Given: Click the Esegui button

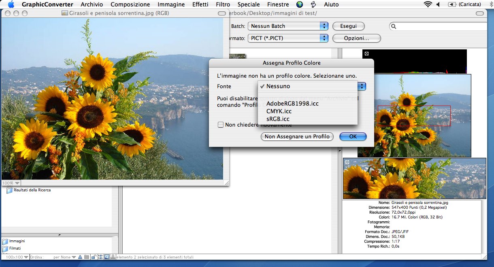Looking at the screenshot, I should [348, 26].
